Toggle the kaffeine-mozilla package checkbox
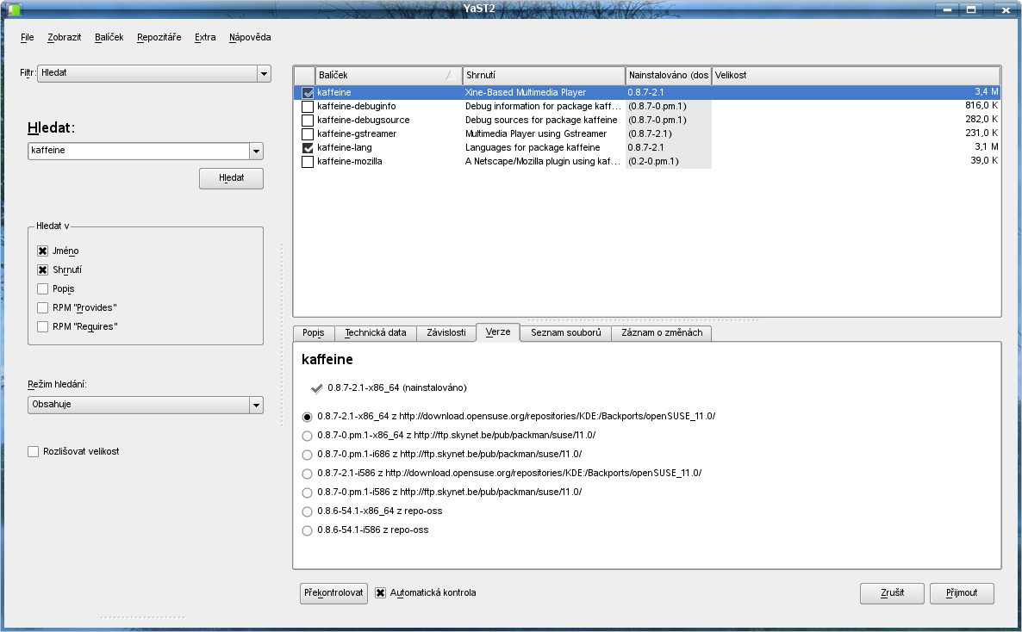 pos(308,162)
